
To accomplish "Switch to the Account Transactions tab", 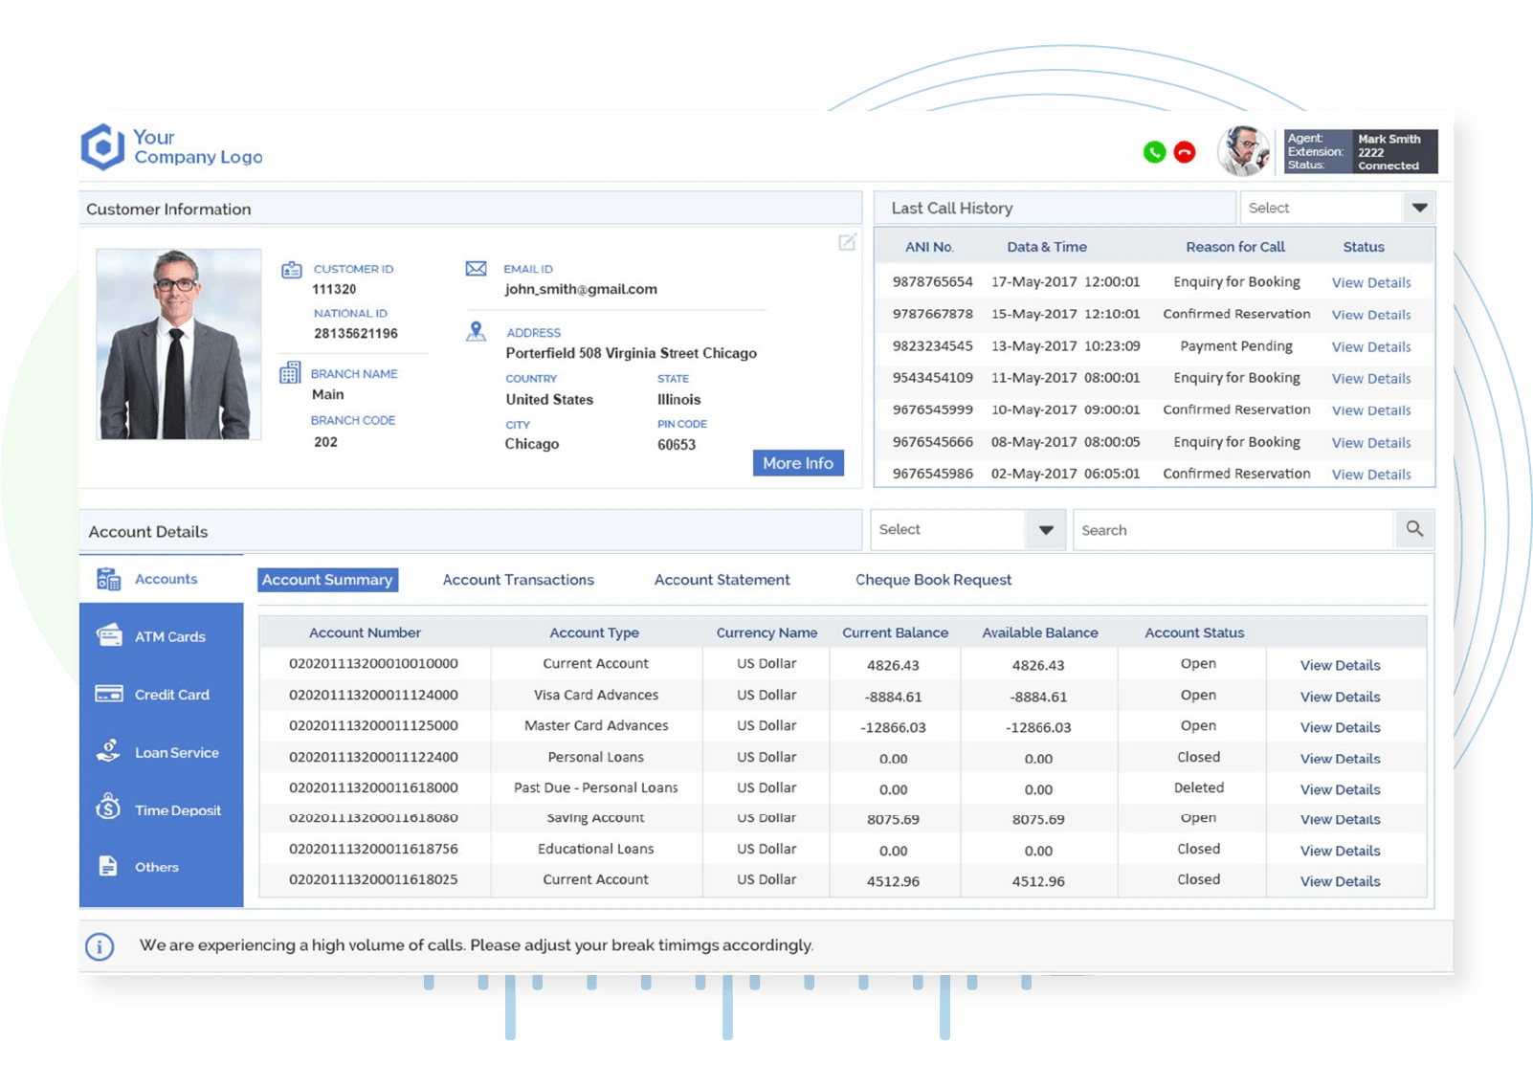I will click(518, 580).
